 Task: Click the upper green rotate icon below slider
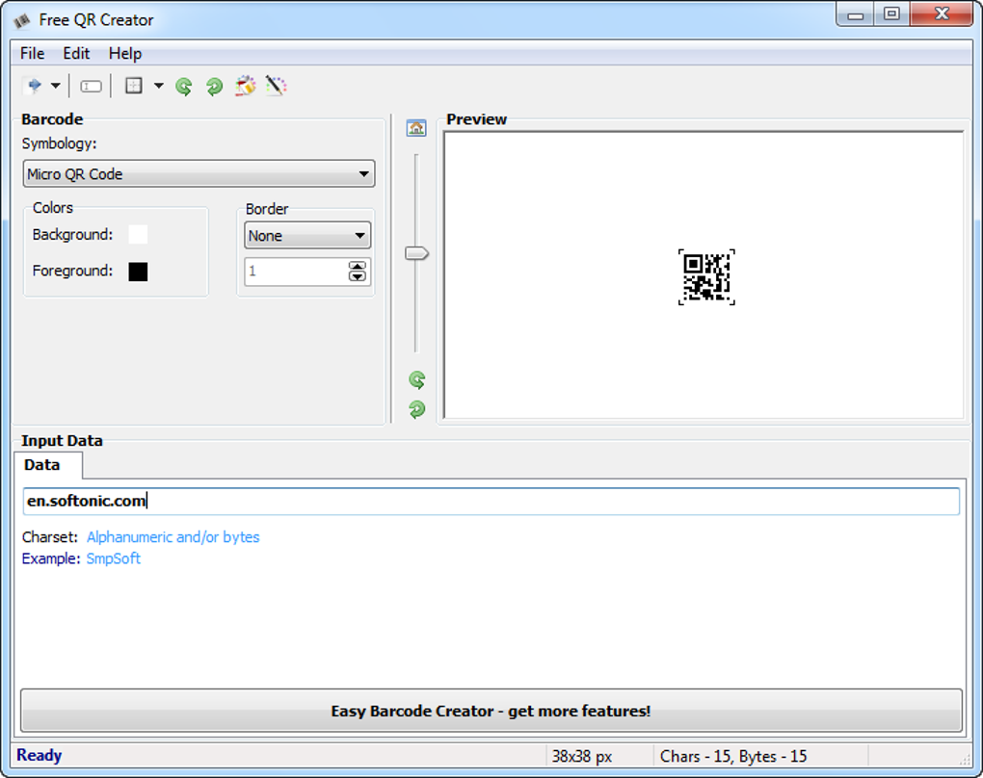tap(416, 380)
